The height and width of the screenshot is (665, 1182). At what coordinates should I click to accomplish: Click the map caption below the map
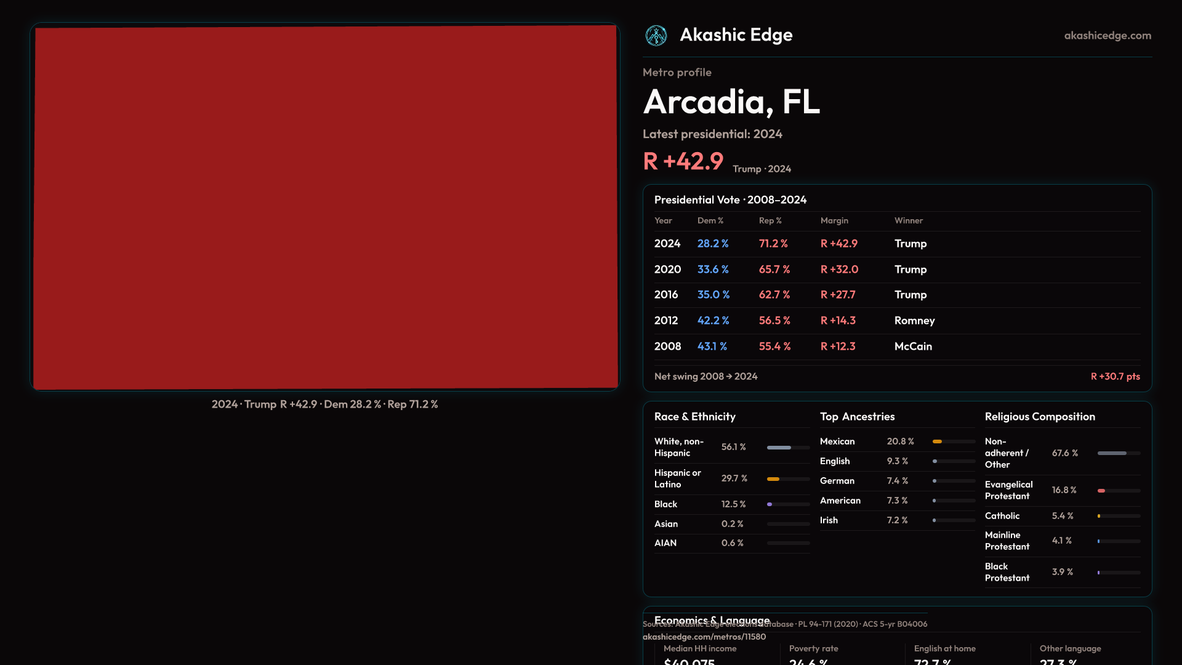324,405
